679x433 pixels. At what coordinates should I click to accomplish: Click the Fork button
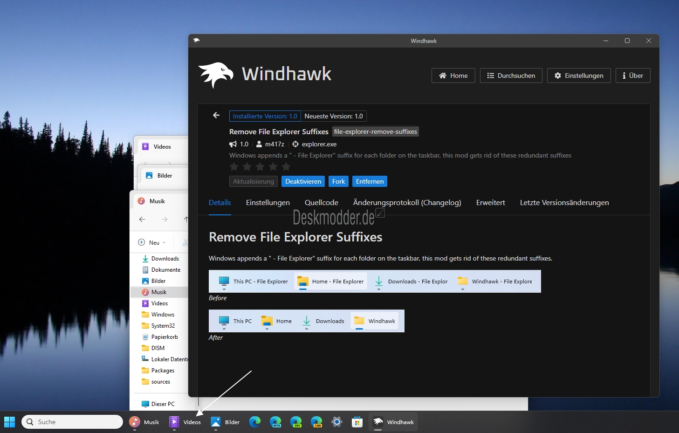[x=339, y=181]
